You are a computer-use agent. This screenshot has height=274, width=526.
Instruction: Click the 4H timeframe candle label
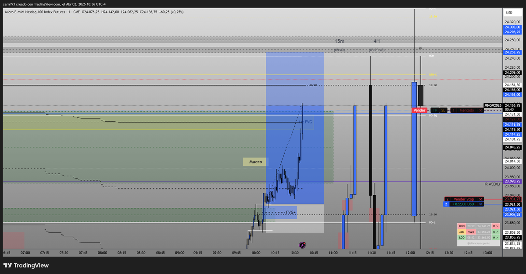376,41
